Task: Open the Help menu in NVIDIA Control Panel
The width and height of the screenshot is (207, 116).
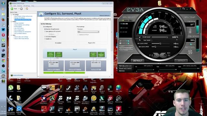Action: coord(33,6)
